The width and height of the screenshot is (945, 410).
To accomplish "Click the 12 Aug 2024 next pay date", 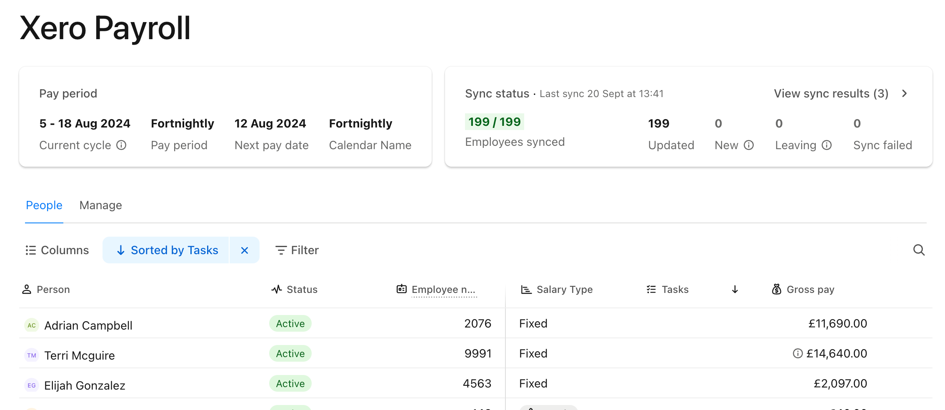I will pos(270,123).
